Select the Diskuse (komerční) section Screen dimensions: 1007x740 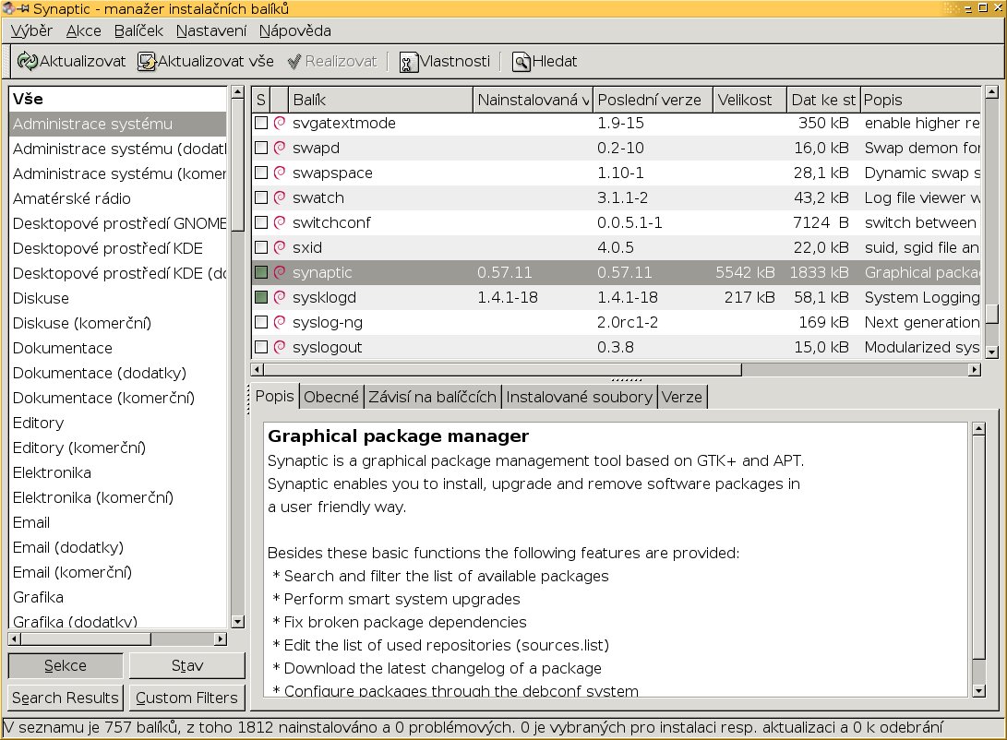click(118, 324)
